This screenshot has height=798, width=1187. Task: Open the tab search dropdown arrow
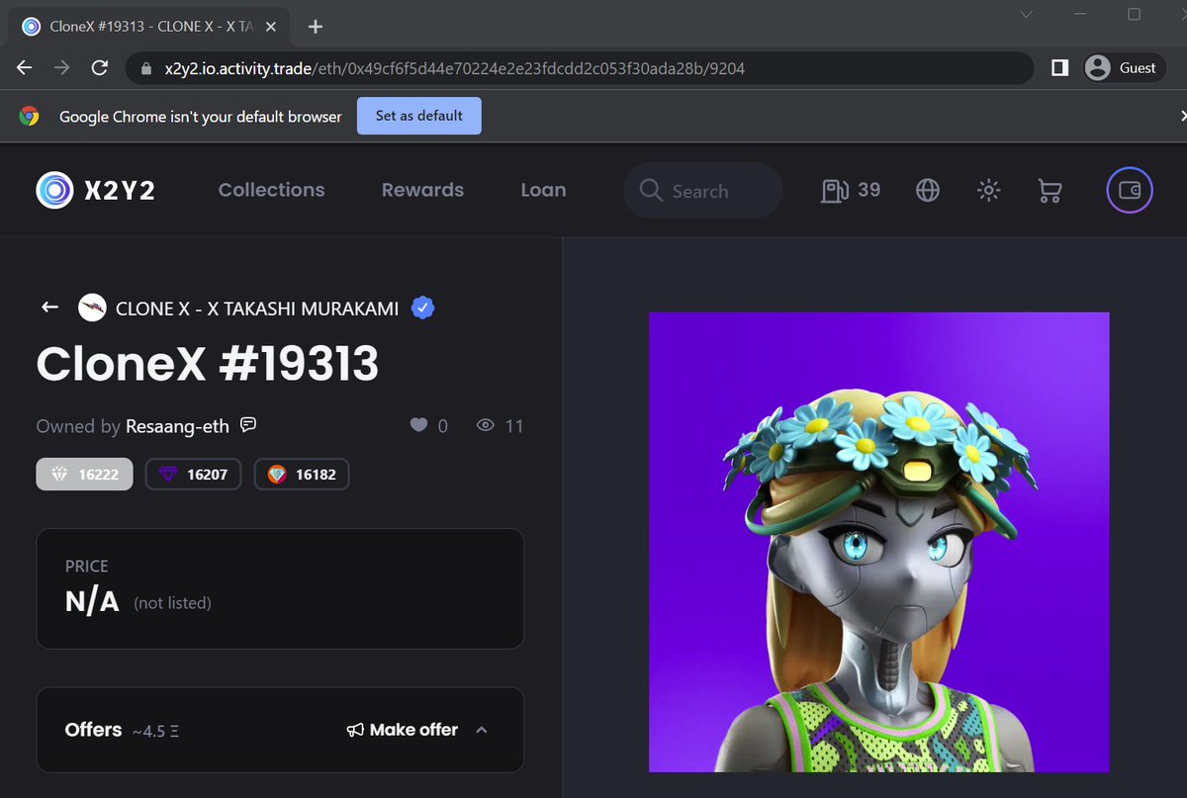[x=1027, y=14]
